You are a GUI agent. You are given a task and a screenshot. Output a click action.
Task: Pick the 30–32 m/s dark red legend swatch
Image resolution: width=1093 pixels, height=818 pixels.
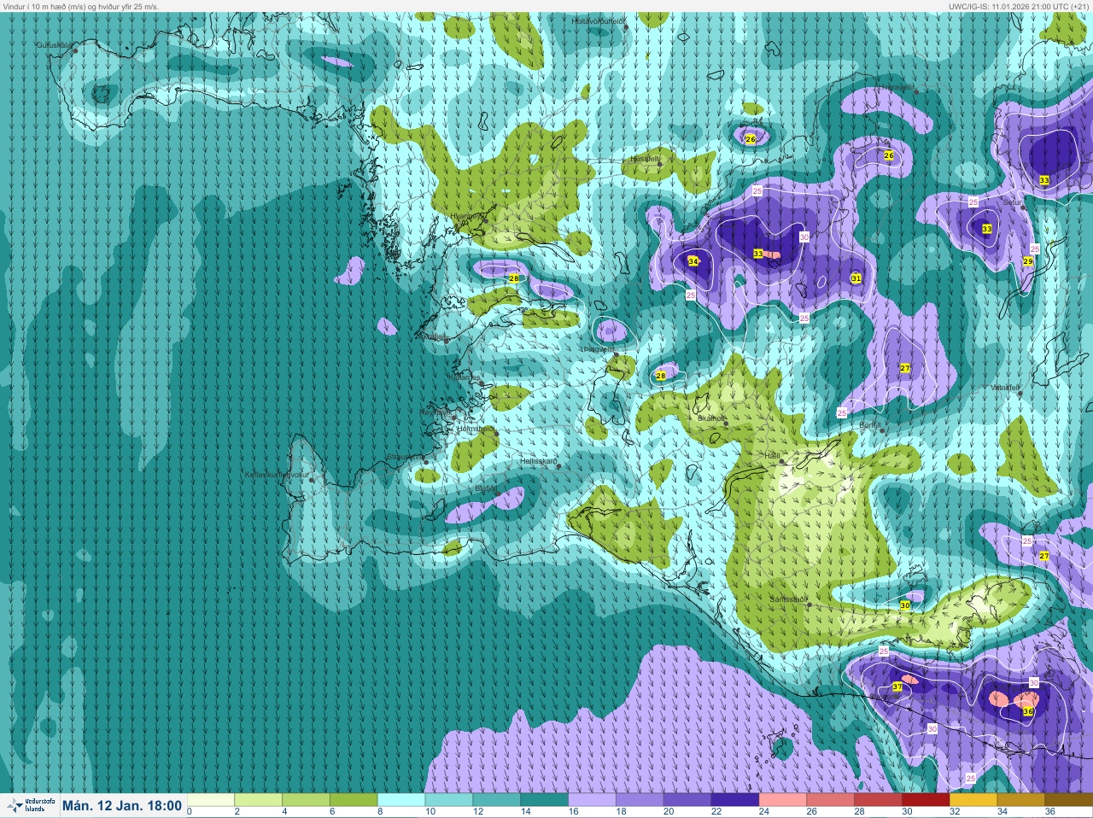(x=925, y=800)
